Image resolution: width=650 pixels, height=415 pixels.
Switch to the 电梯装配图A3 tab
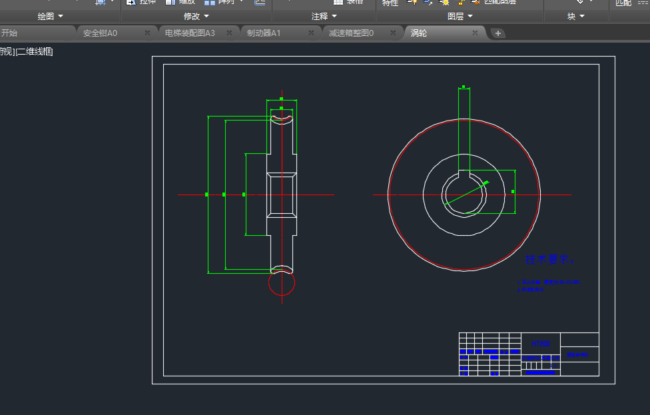click(190, 33)
